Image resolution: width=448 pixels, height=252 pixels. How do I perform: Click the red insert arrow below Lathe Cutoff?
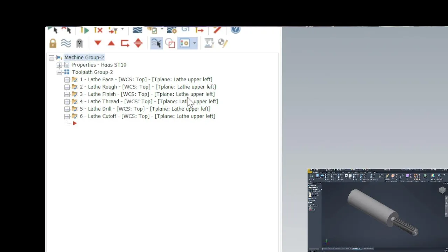click(75, 123)
